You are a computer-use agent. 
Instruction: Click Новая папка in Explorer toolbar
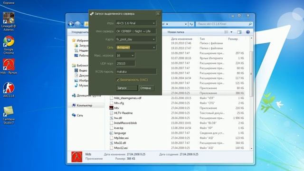tap(176, 32)
